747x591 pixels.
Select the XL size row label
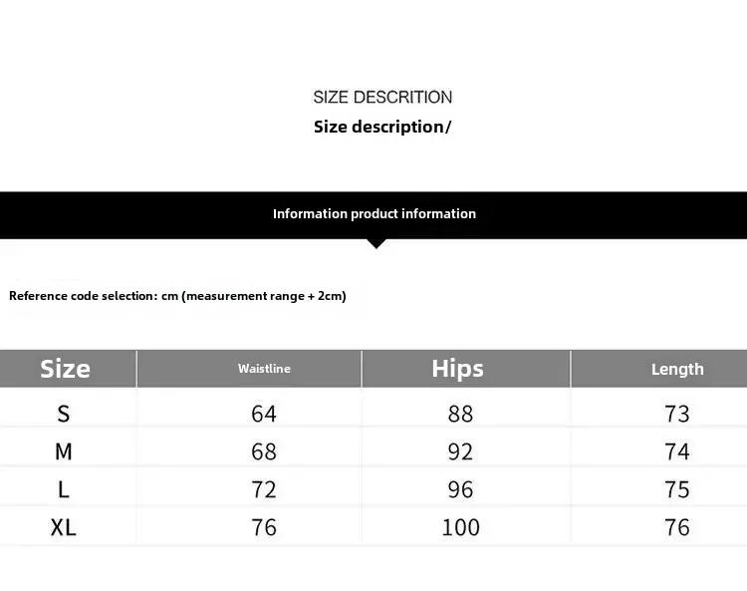tap(64, 527)
